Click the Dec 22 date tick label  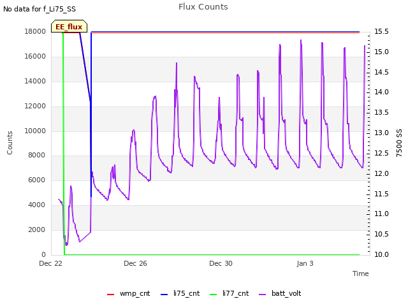(51, 263)
